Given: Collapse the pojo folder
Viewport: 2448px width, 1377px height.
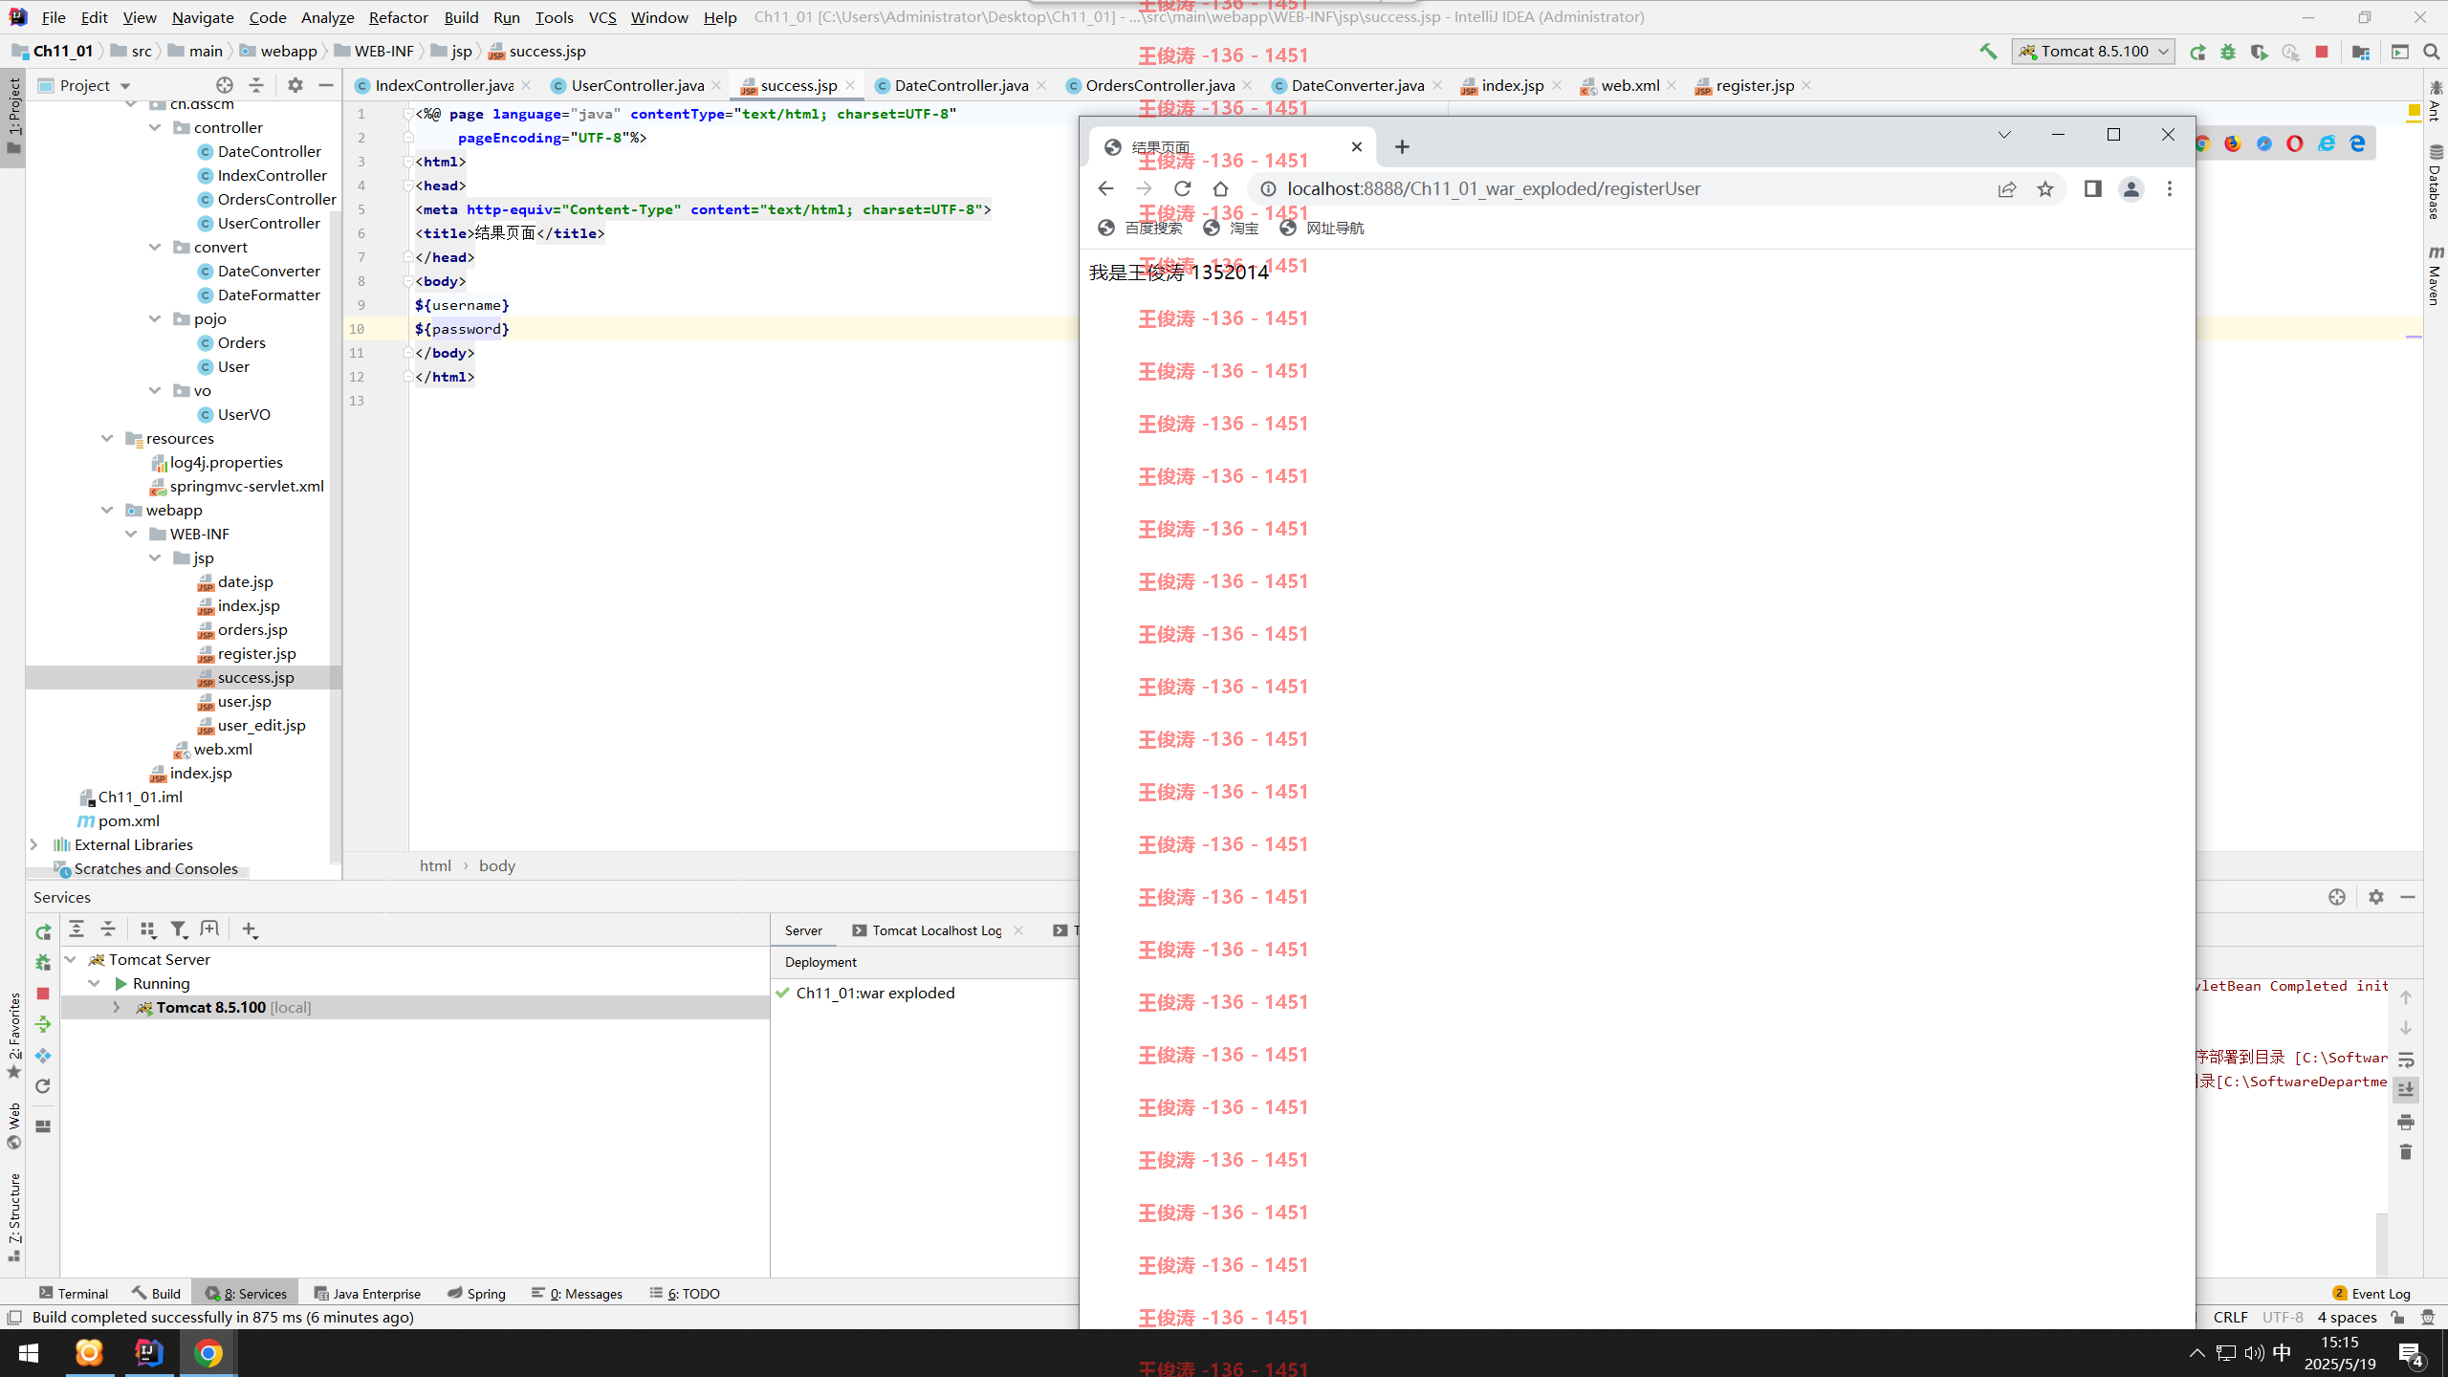Looking at the screenshot, I should (155, 318).
